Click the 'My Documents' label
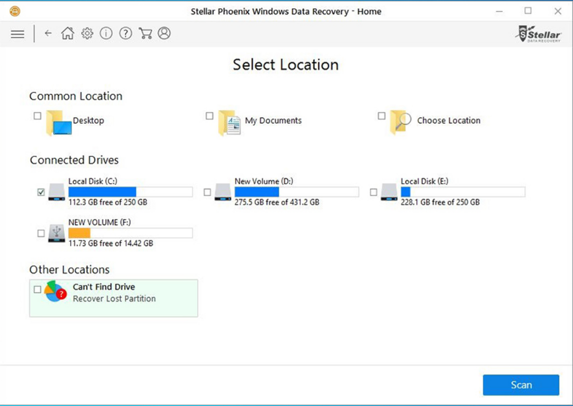The width and height of the screenshot is (573, 406). coord(274,121)
